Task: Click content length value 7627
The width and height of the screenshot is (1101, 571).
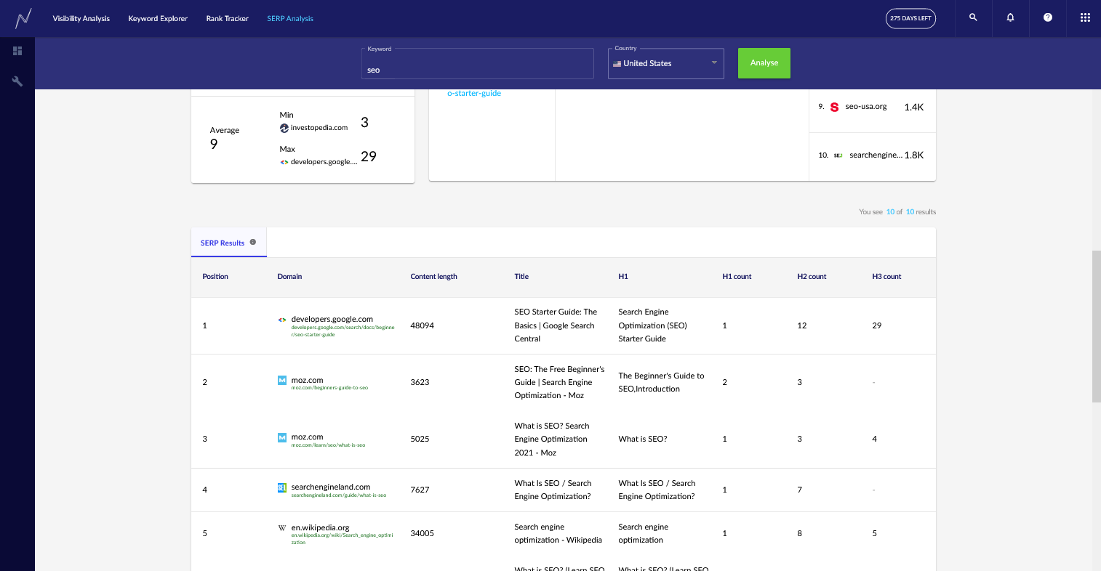Action: click(420, 490)
